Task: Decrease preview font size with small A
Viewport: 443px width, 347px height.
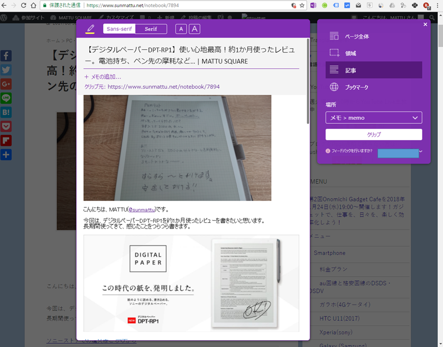Action: 181,29
